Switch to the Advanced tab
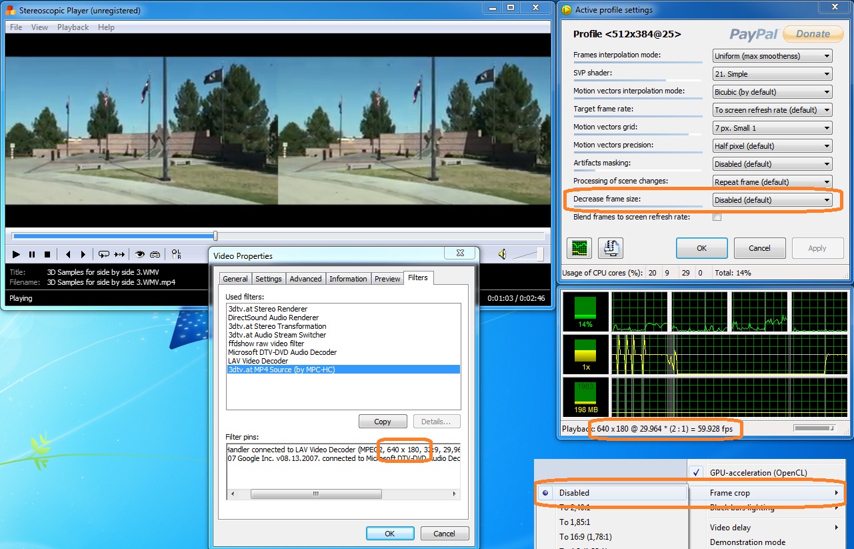The height and width of the screenshot is (549, 854). pyautogui.click(x=305, y=279)
